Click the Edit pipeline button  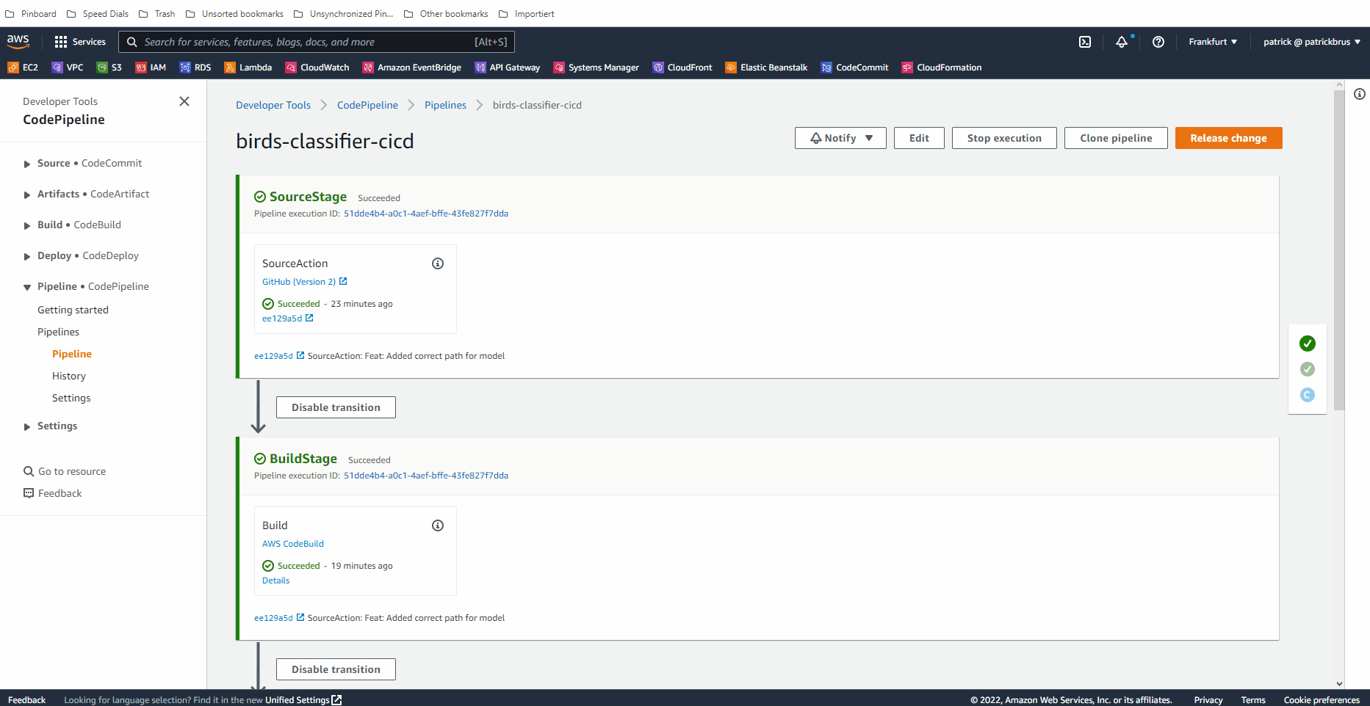pos(919,138)
